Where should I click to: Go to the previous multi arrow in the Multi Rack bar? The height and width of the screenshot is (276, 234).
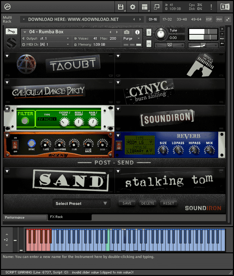[134, 19]
